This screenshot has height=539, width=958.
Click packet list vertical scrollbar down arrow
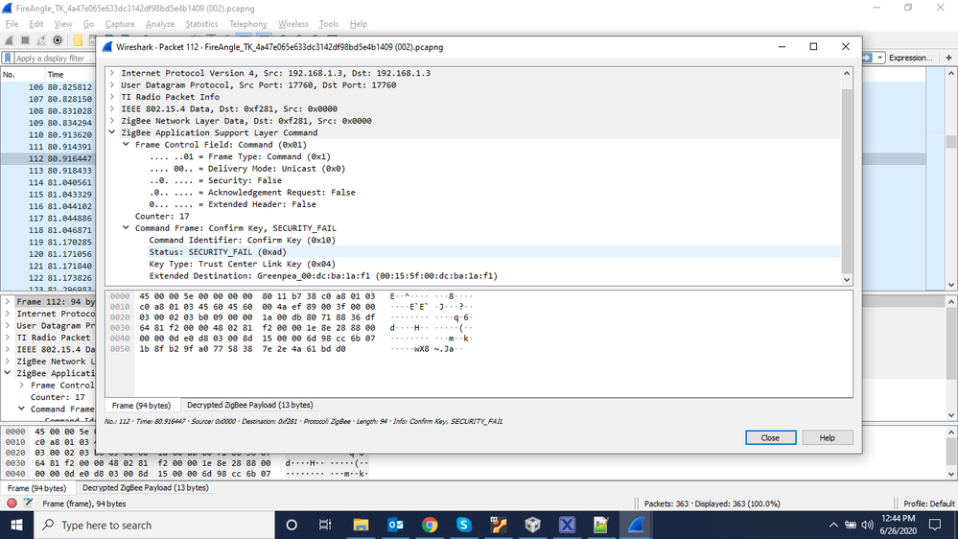[x=951, y=285]
